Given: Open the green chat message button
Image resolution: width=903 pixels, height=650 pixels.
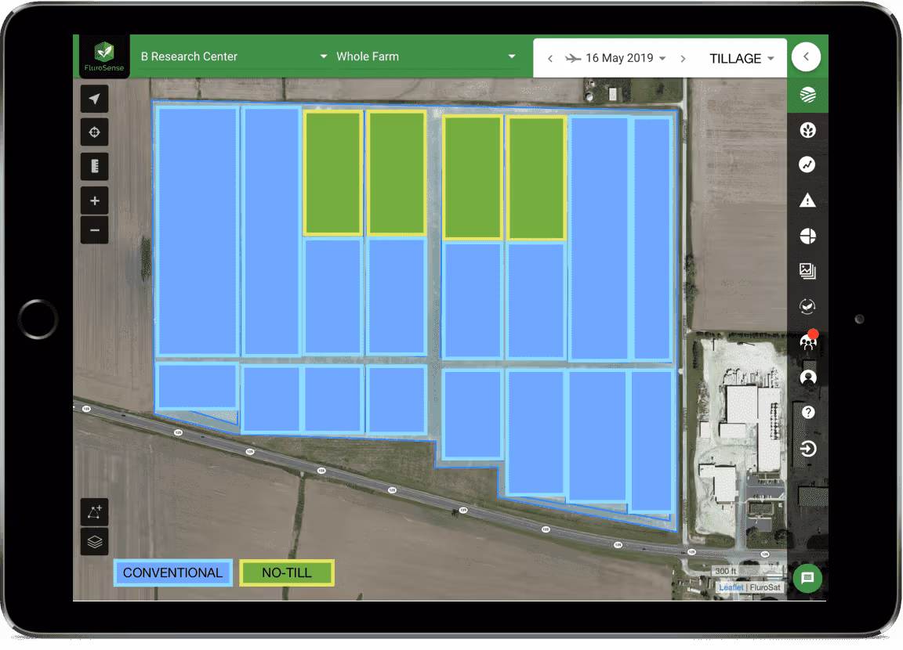Looking at the screenshot, I should (807, 577).
